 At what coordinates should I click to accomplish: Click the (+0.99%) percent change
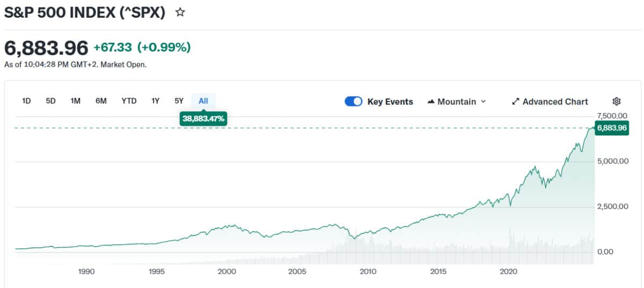point(164,48)
